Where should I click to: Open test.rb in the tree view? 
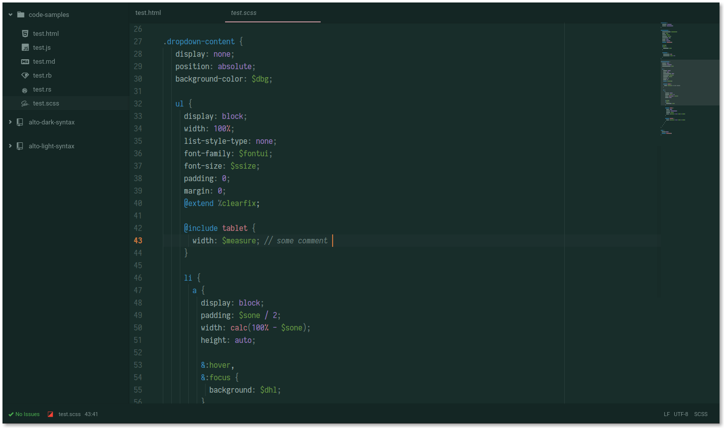[42, 75]
